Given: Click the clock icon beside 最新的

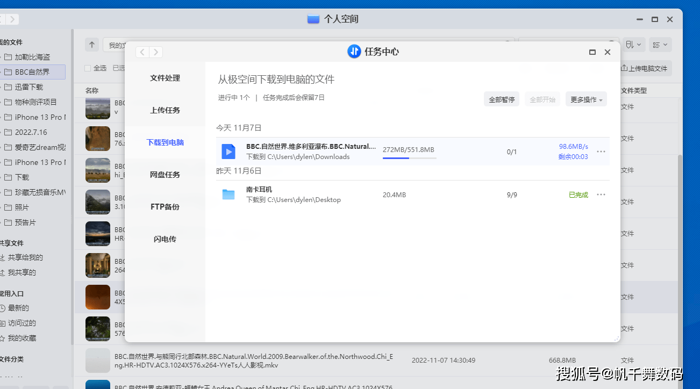Looking at the screenshot, I should [x=3, y=308].
